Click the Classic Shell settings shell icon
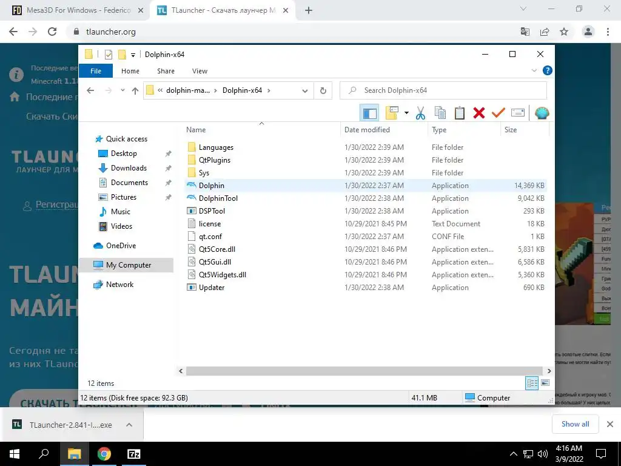 [x=542, y=113]
